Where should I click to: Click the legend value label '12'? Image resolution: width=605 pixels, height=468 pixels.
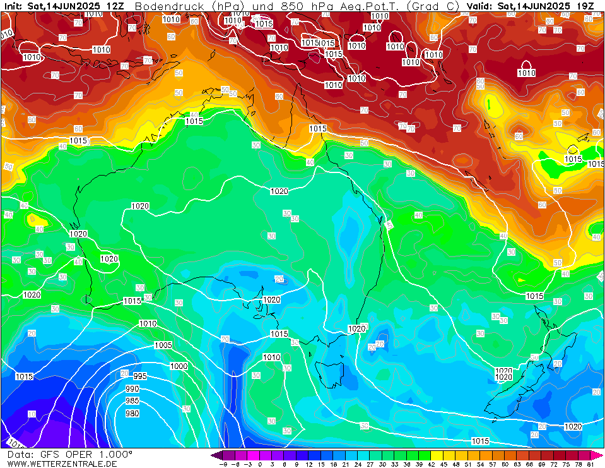coord(308,464)
